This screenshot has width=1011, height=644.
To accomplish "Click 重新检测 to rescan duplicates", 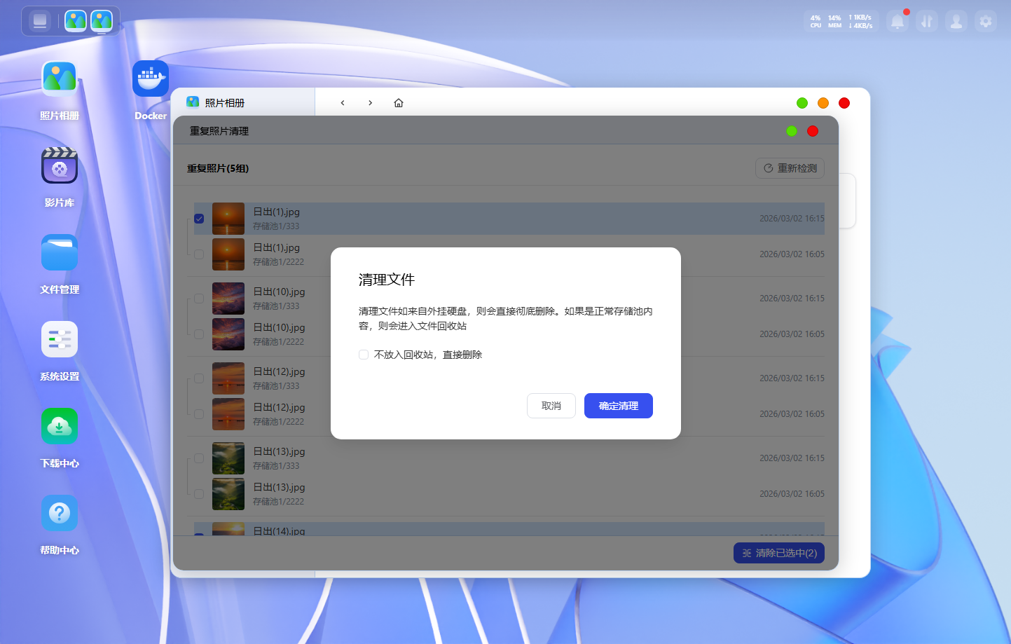I will point(790,168).
